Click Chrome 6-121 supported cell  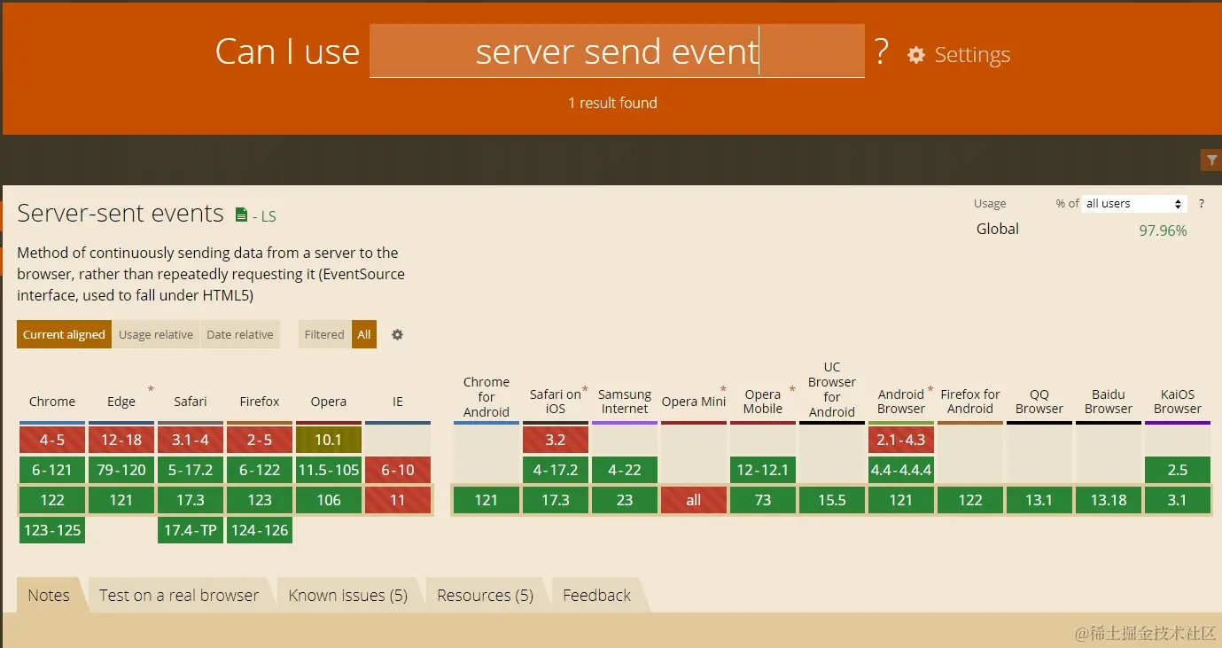click(x=52, y=470)
